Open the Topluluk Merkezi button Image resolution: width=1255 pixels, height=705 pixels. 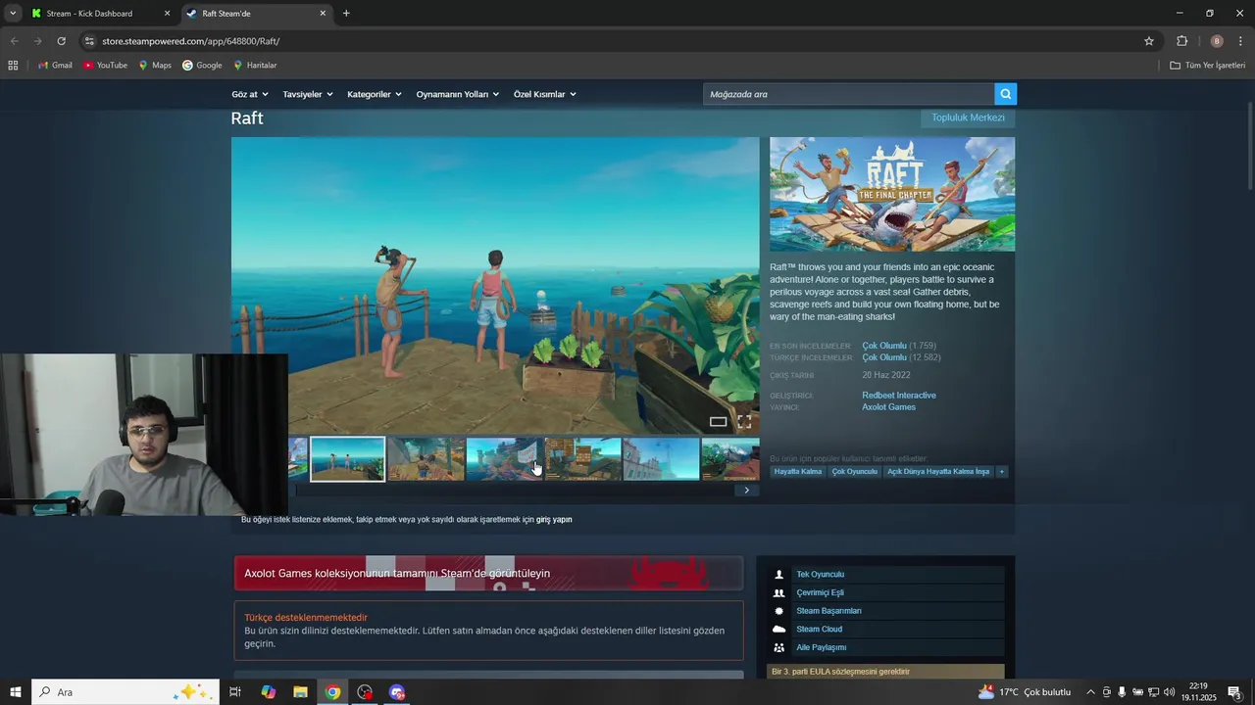(968, 117)
